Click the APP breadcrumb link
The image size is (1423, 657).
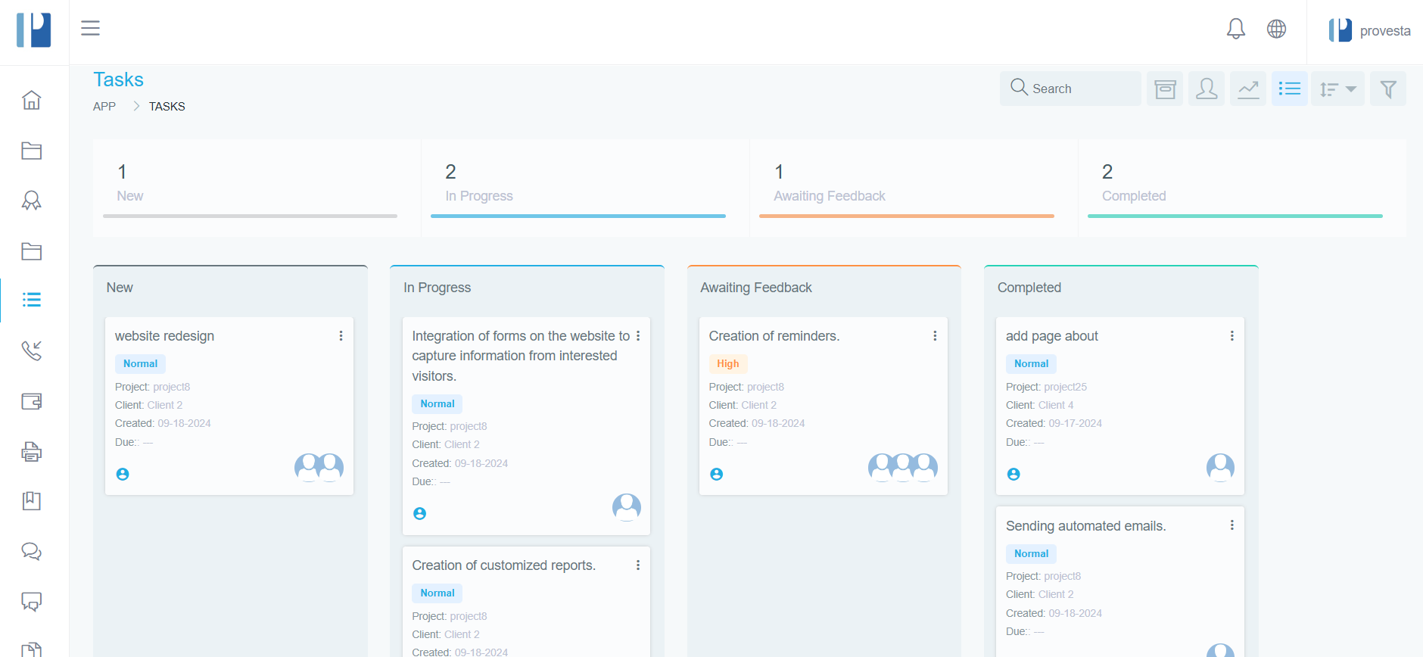point(104,107)
